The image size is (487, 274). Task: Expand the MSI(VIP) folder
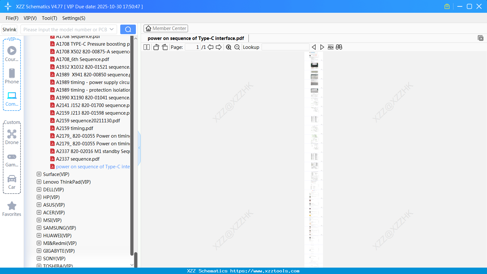click(39, 220)
